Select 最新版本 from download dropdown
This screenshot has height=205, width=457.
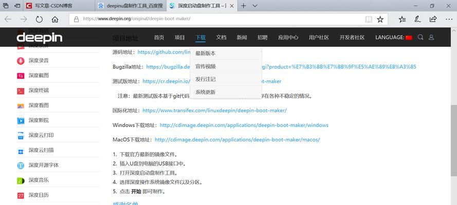click(226, 53)
